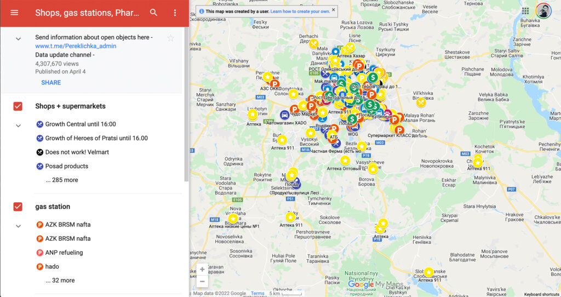Click the user profile avatar
Image resolution: width=561 pixels, height=297 pixels.
tap(543, 11)
